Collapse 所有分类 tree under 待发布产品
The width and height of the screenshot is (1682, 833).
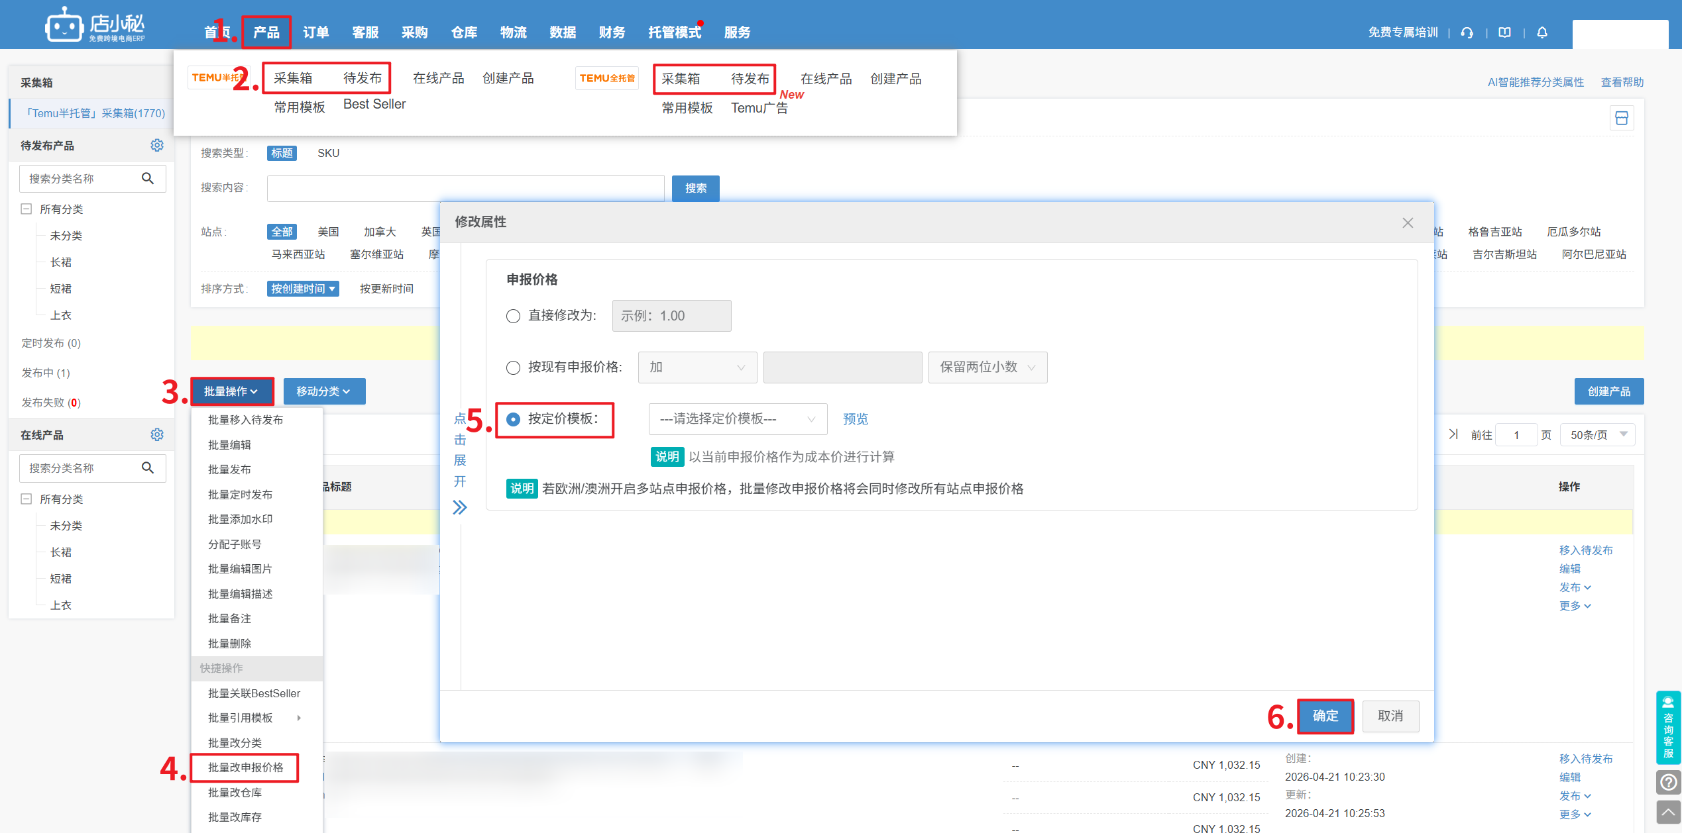coord(27,209)
